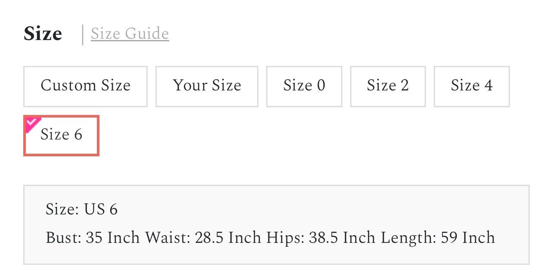Open the Size Guide link

tap(130, 34)
